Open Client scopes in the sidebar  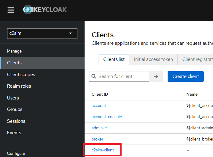click(x=21, y=75)
